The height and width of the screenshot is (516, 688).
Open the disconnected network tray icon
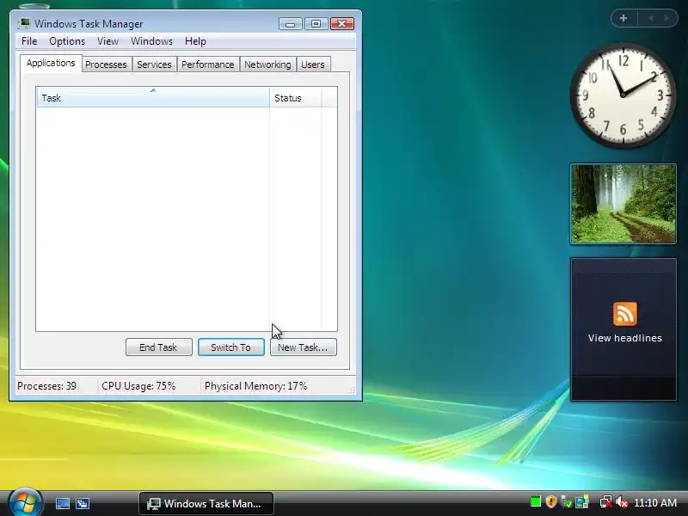(x=606, y=502)
